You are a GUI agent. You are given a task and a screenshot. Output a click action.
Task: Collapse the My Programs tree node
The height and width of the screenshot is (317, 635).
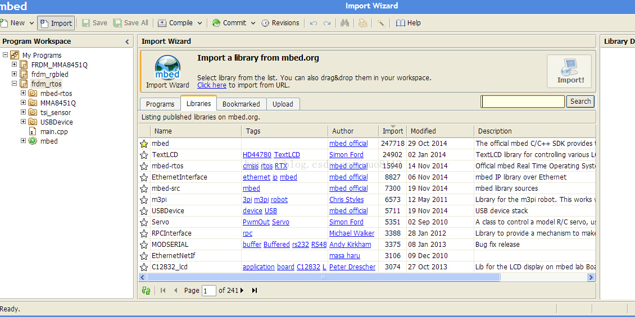click(x=5, y=54)
